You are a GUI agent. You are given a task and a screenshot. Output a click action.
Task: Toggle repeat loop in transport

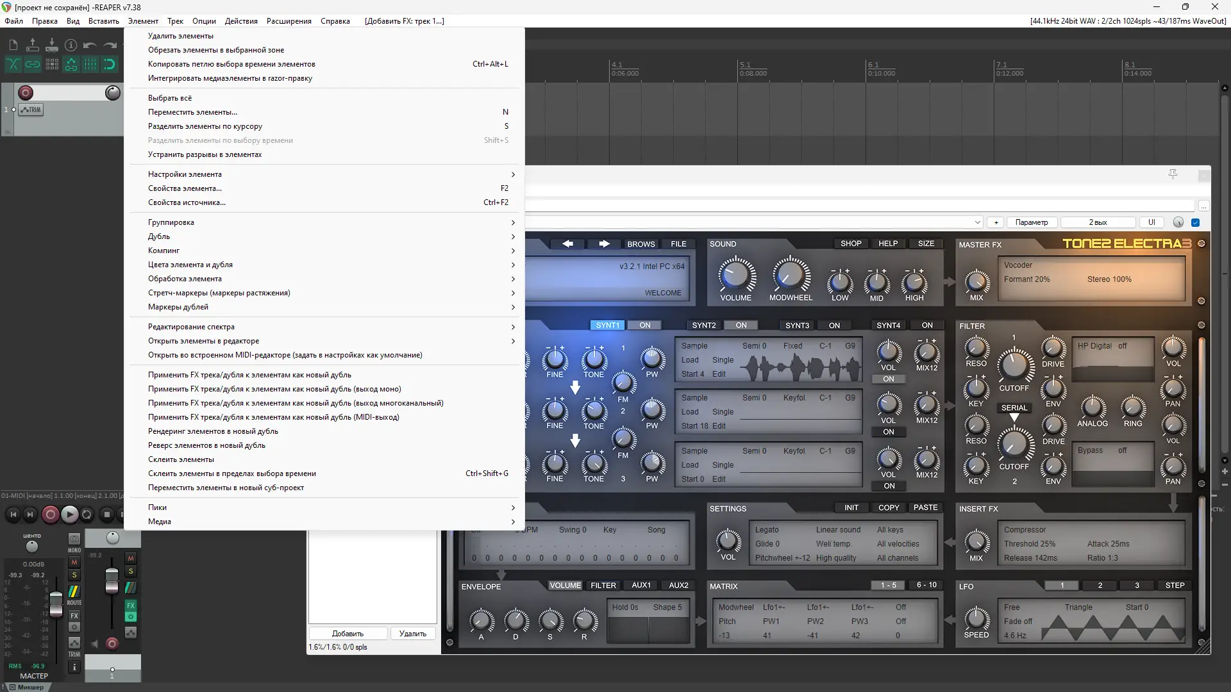(87, 514)
